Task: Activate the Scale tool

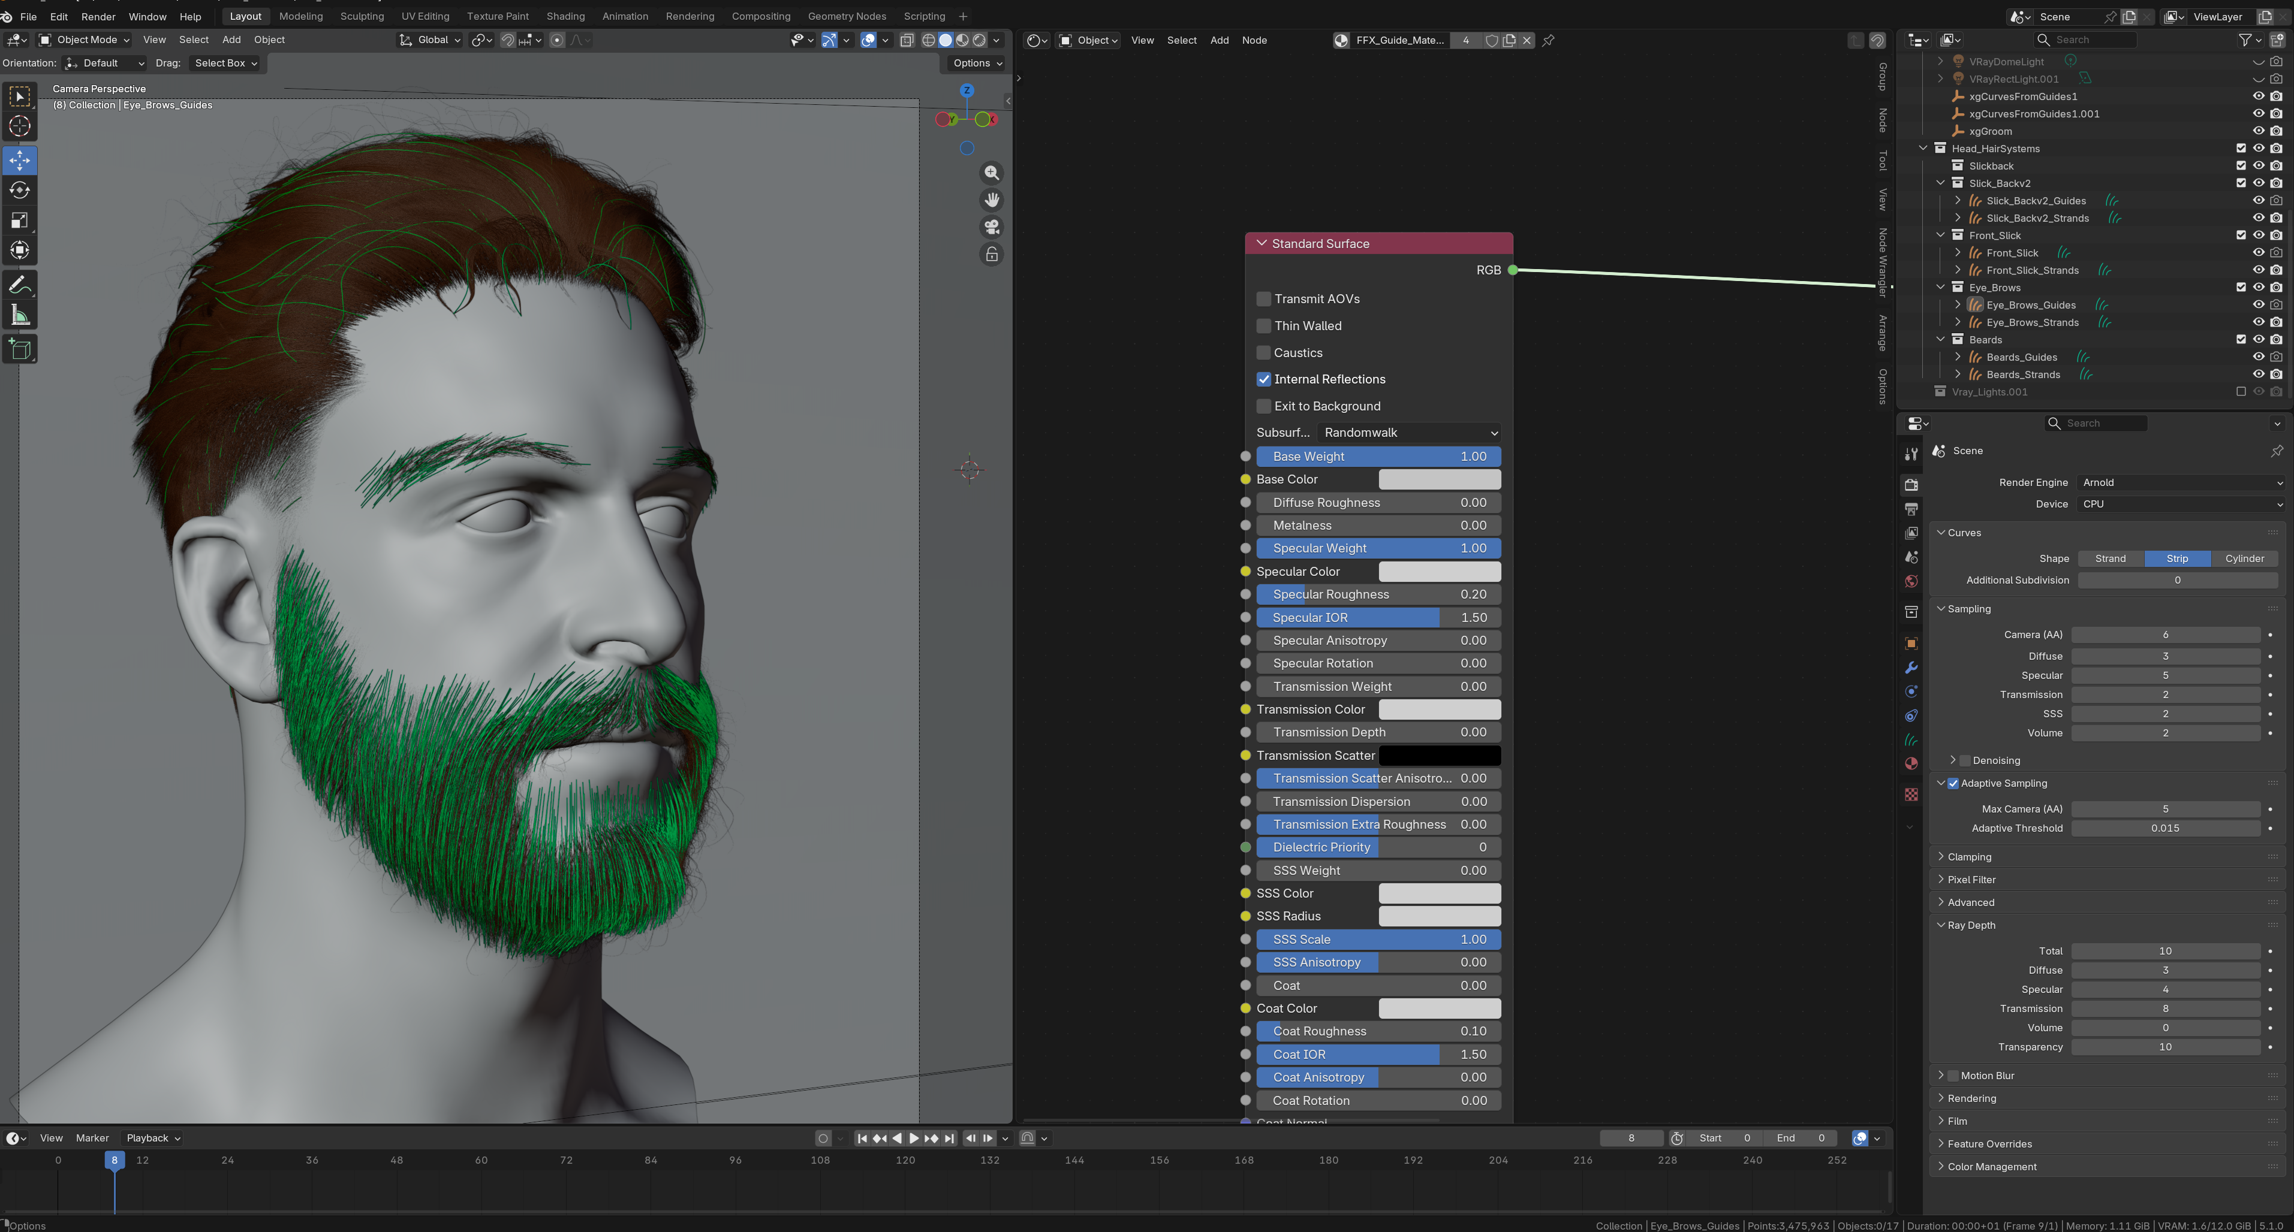Action: 20,221
